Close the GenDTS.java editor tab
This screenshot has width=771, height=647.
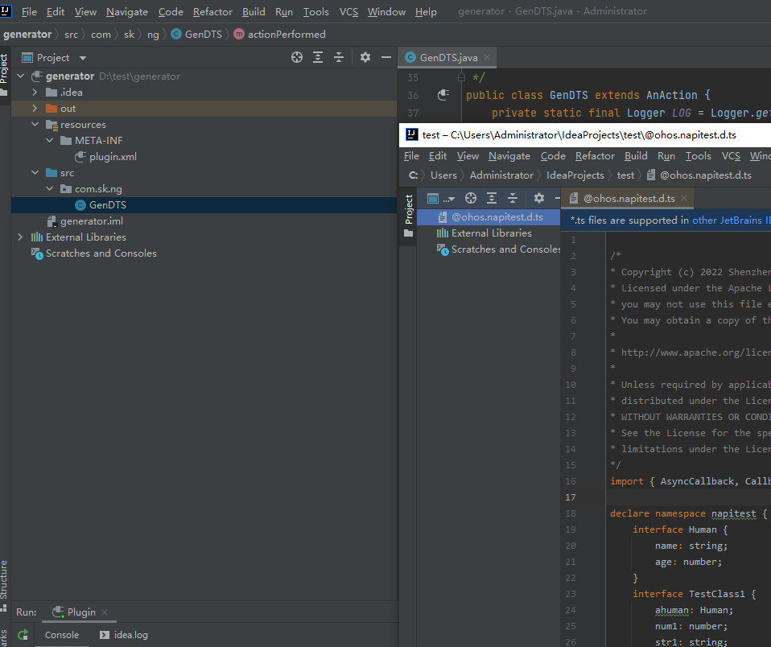click(x=487, y=57)
